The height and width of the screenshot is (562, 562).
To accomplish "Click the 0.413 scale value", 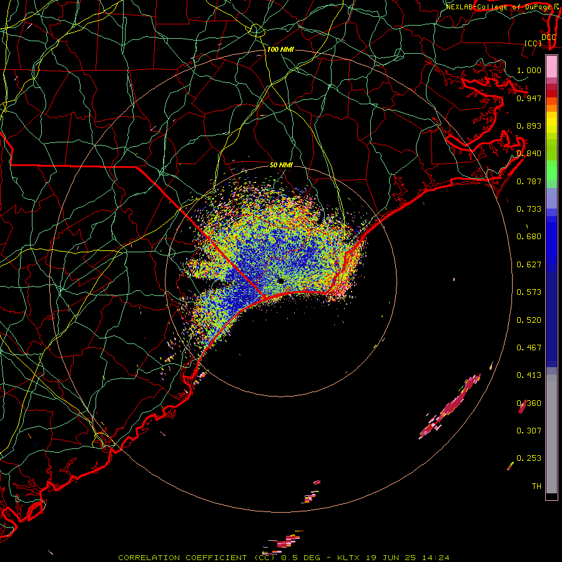I will (x=529, y=375).
